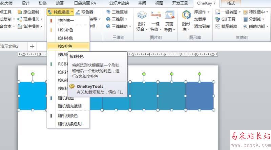271x150 pixels.
Task: Click the 随机线条色 dark color icon
Action: 51,116
